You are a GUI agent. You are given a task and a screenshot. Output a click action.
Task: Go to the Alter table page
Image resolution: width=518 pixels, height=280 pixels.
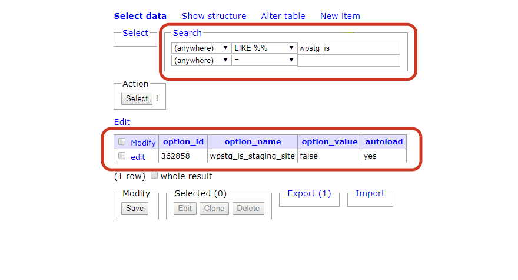click(x=283, y=16)
